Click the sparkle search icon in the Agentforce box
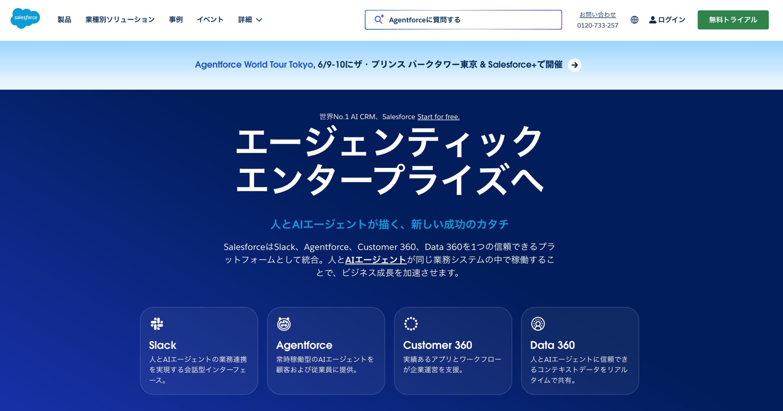The width and height of the screenshot is (783, 411). click(379, 20)
